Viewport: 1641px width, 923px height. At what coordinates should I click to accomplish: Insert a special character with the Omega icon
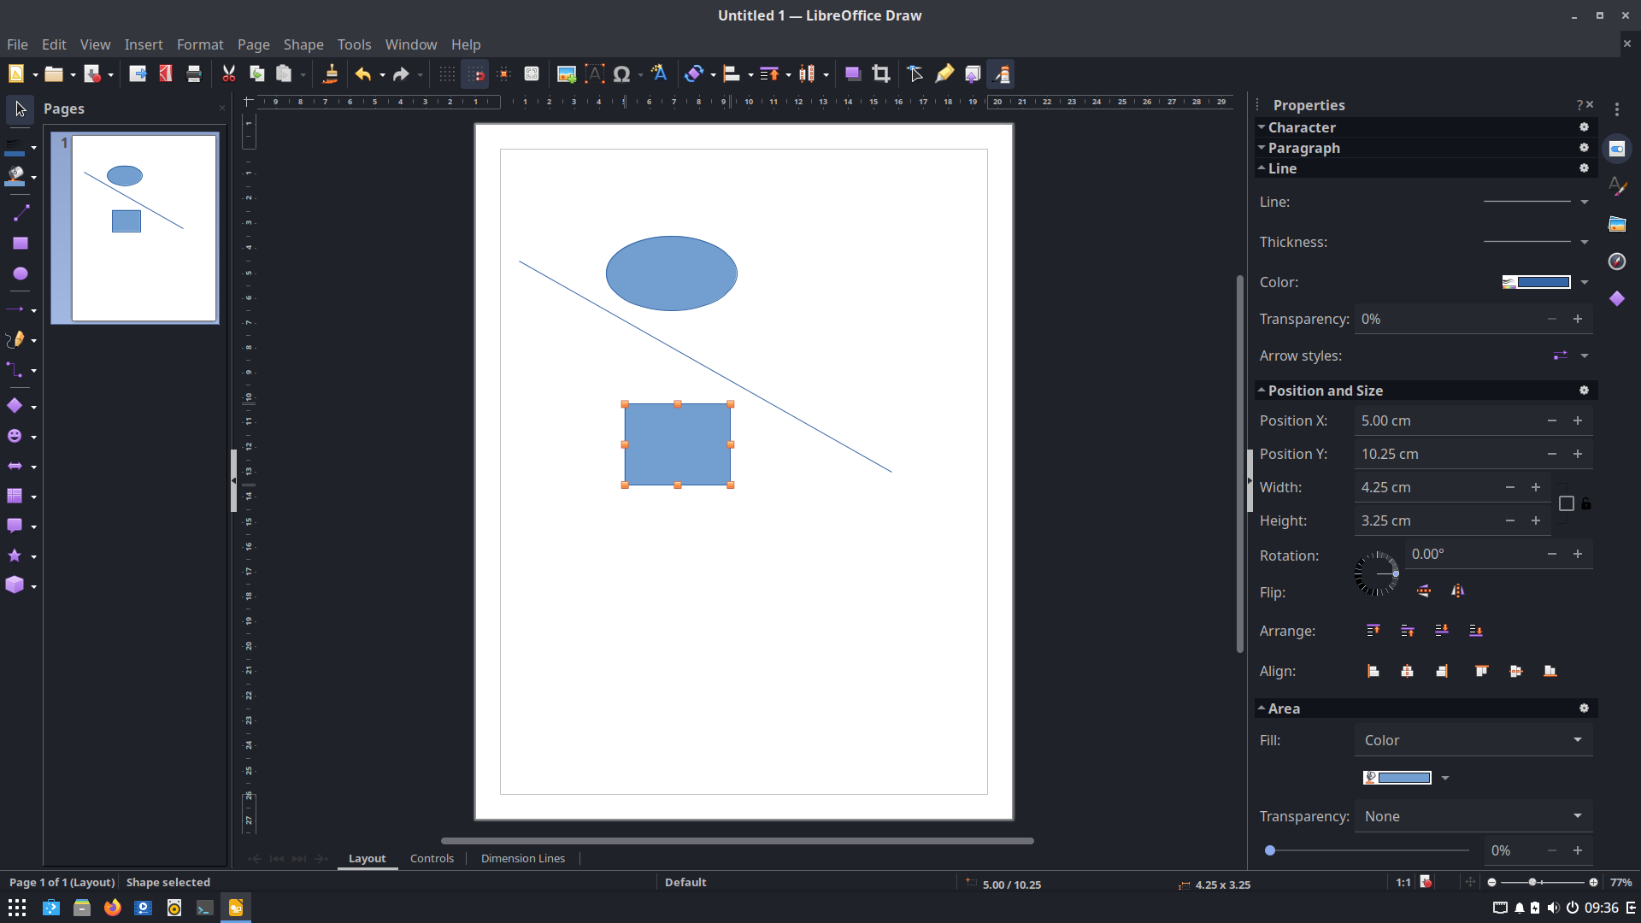pos(622,74)
